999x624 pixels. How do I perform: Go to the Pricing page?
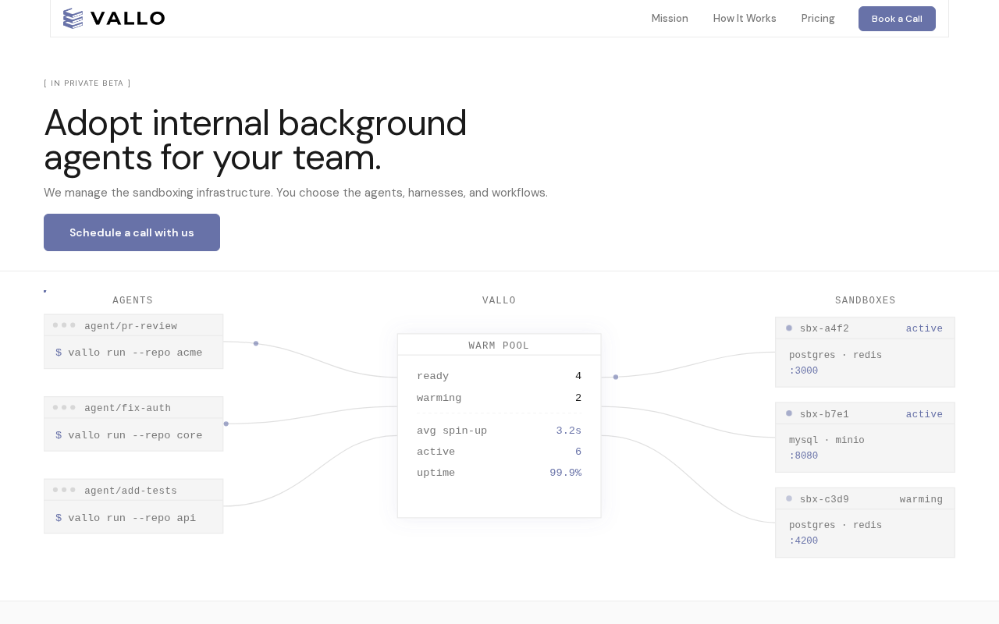[818, 18]
